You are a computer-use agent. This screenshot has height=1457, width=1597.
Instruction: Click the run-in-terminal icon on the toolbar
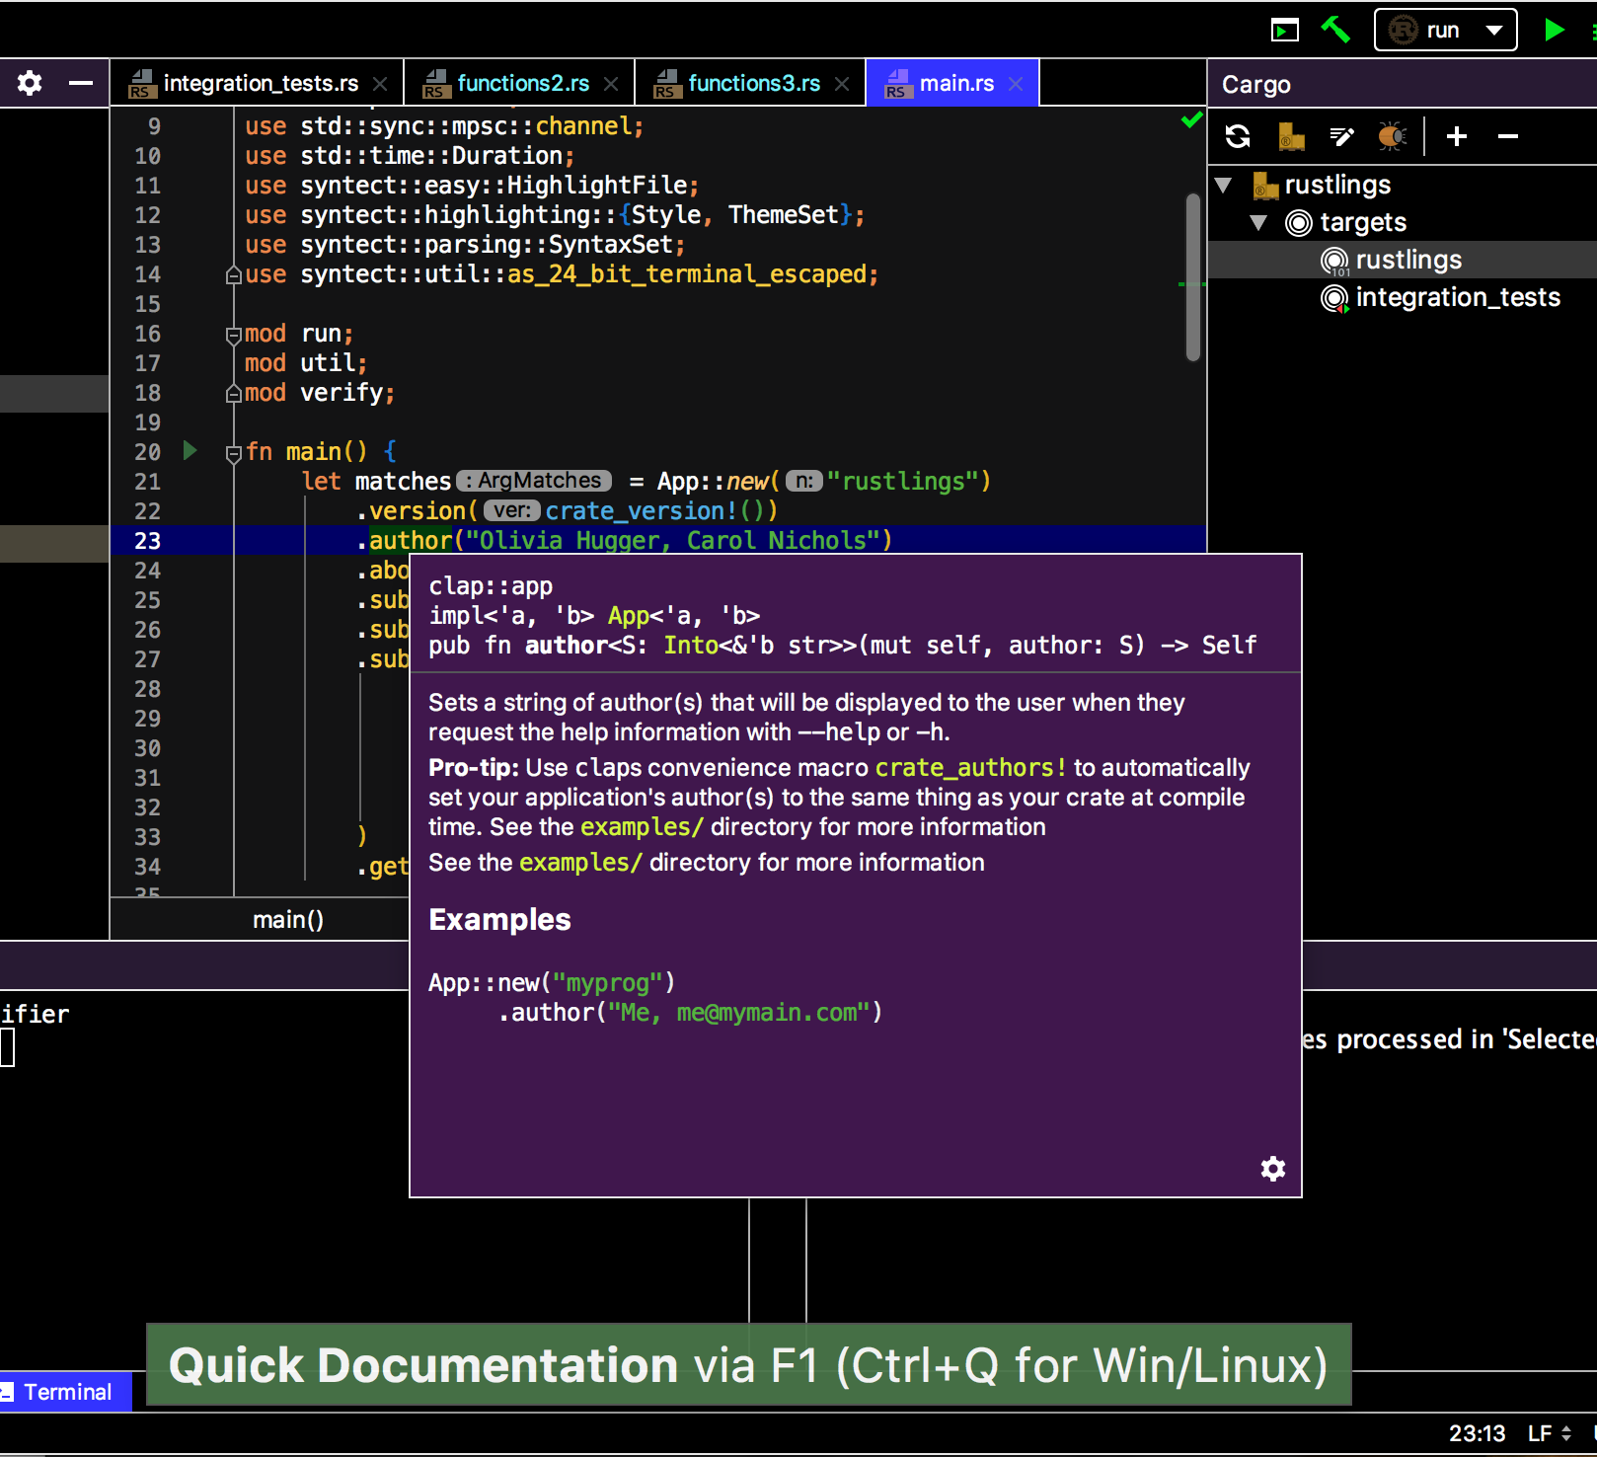[1284, 30]
